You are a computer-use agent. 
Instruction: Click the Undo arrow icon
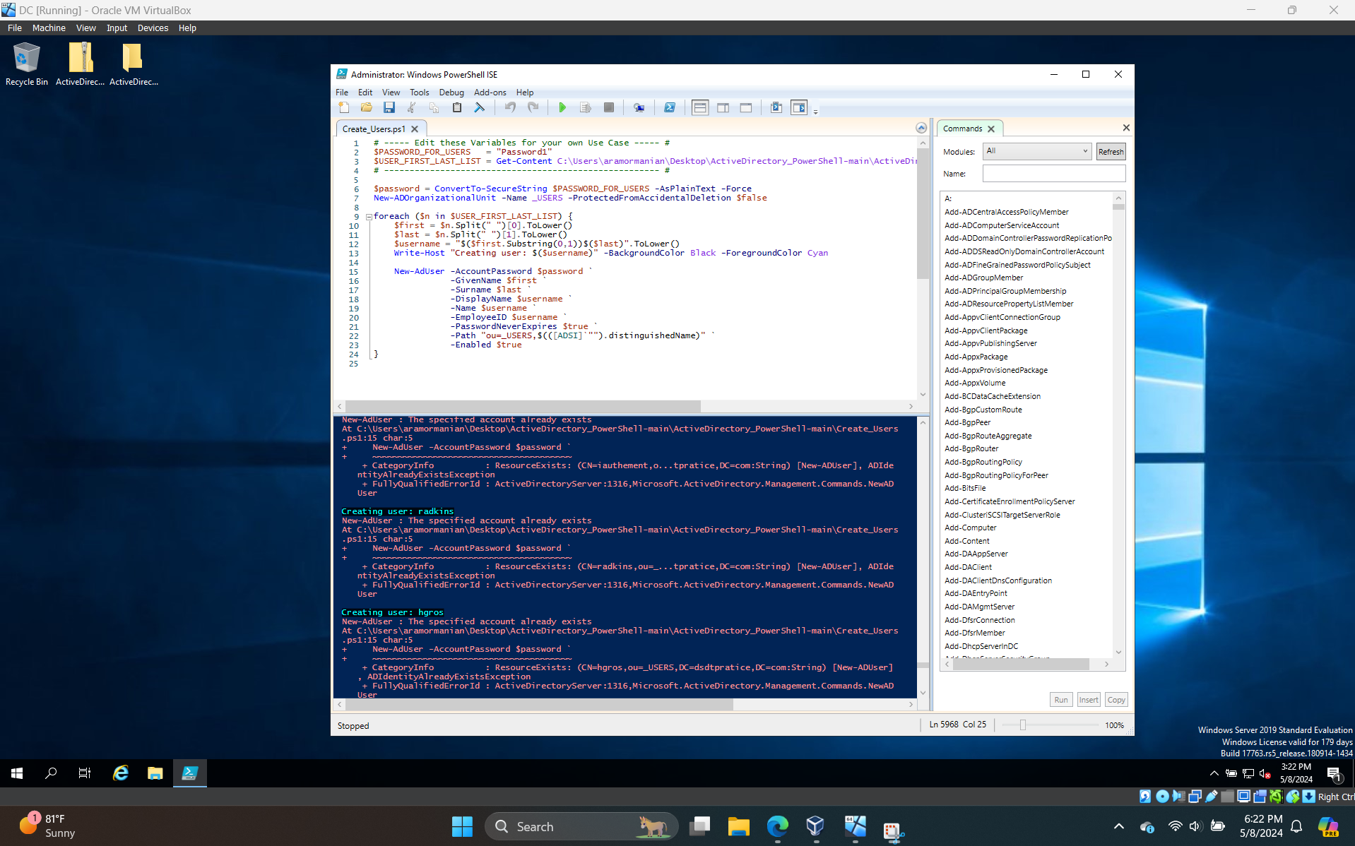[x=510, y=107]
